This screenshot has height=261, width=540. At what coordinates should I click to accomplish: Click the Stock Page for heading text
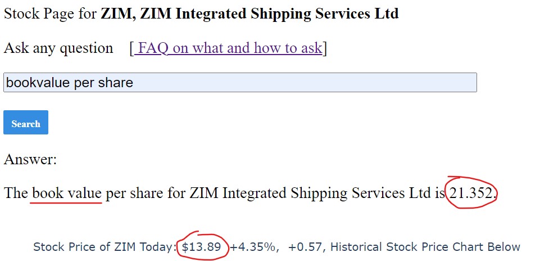tap(51, 14)
